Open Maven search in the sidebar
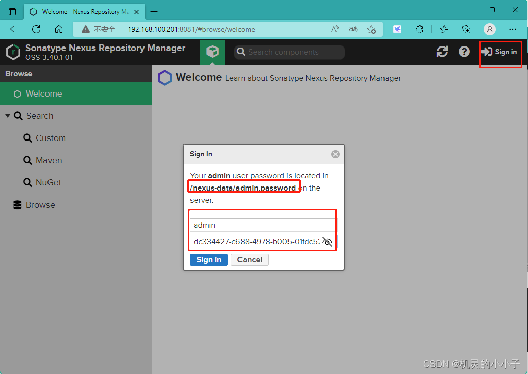The height and width of the screenshot is (374, 528). (x=49, y=160)
